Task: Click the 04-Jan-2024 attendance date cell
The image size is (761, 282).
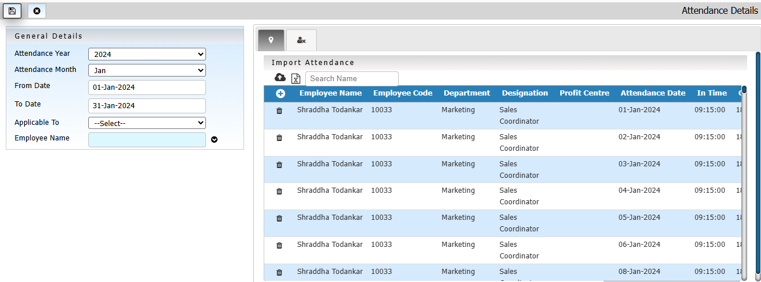Action: pos(639,190)
